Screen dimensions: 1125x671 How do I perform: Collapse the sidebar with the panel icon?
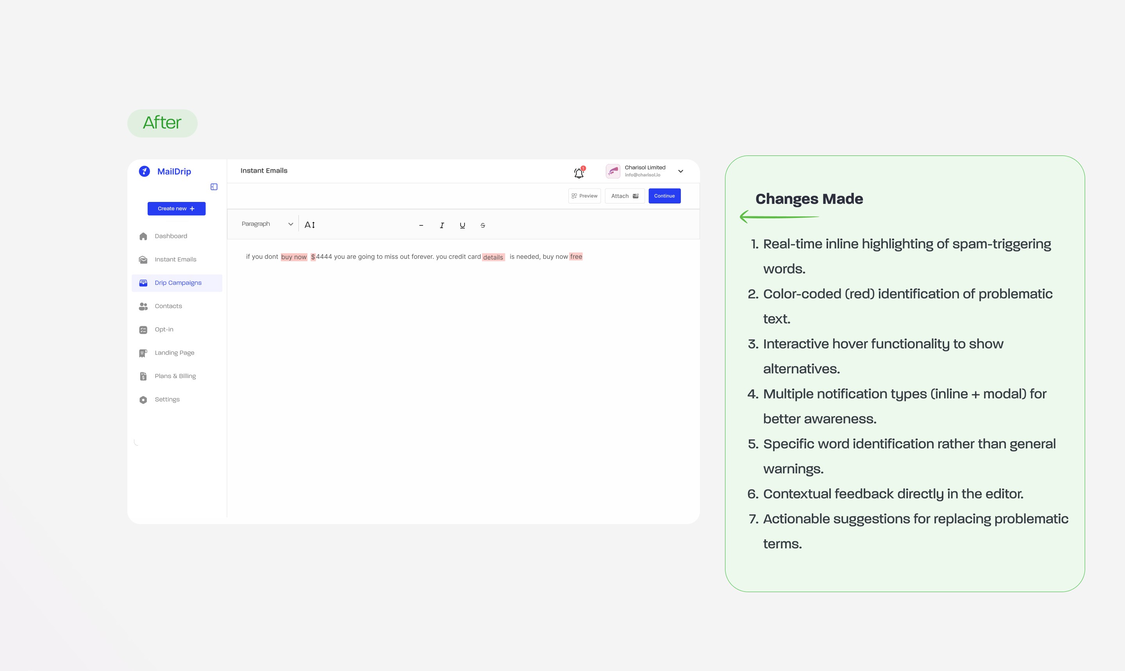214,187
